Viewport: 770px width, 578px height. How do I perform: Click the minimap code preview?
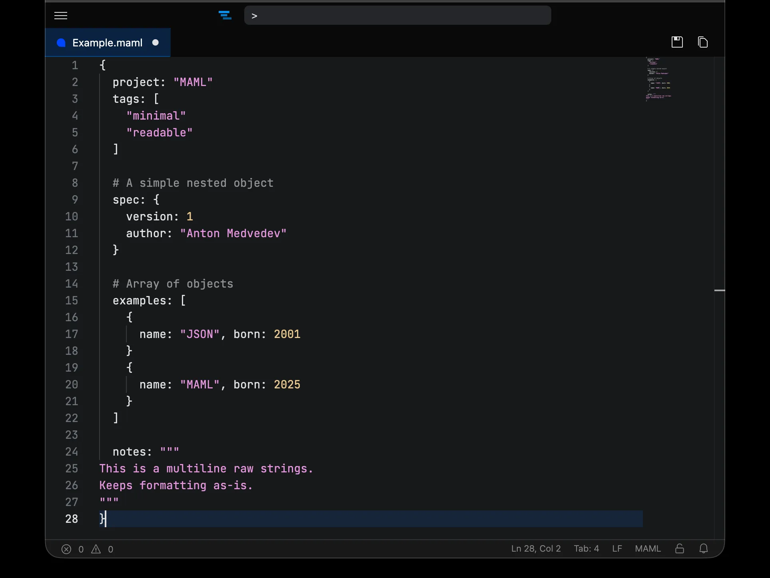click(x=658, y=80)
